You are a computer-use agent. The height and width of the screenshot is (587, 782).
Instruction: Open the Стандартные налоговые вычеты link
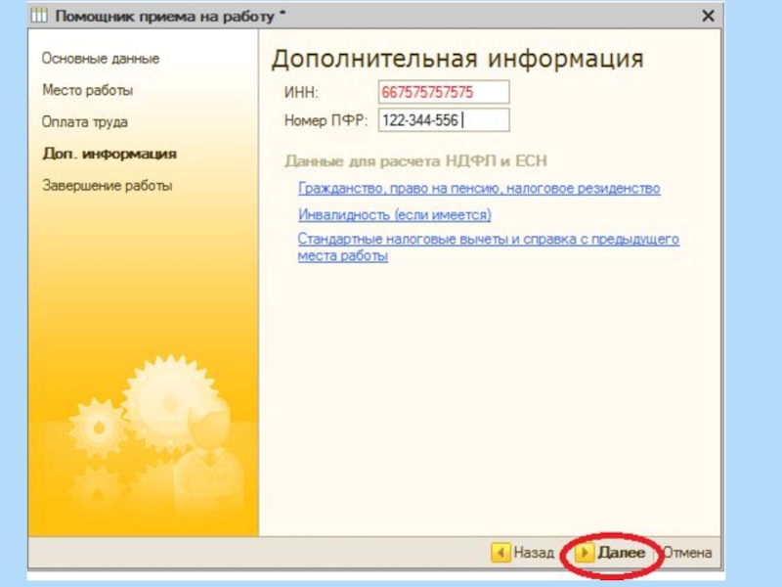(x=488, y=239)
